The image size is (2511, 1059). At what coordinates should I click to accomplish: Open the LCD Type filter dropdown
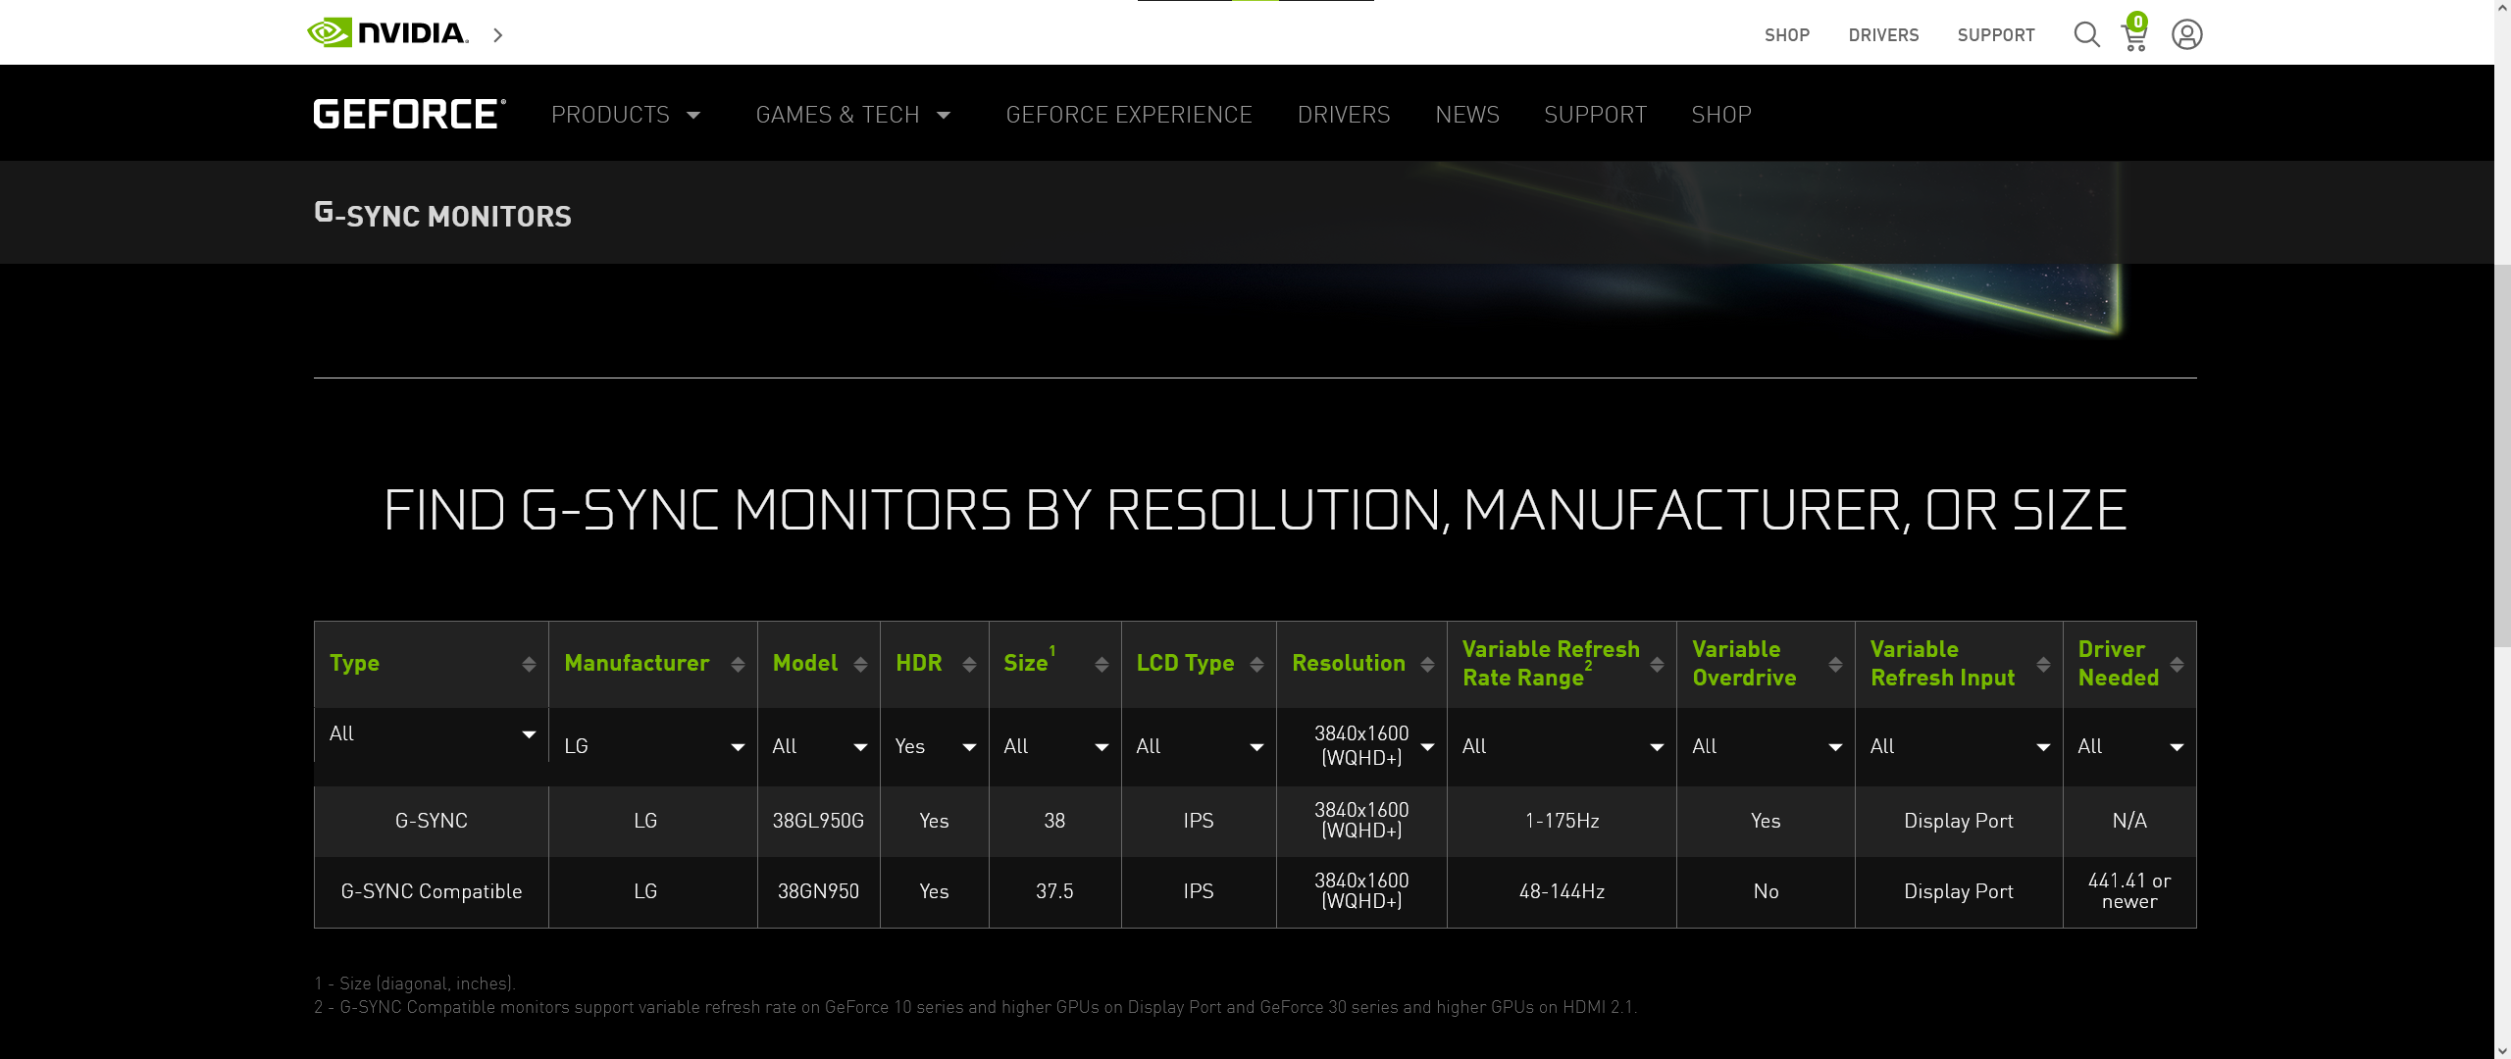pyautogui.click(x=1199, y=746)
